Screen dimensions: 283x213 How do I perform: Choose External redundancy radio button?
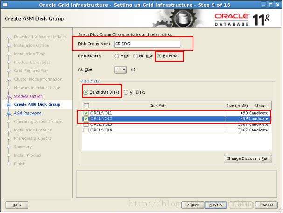click(159, 56)
